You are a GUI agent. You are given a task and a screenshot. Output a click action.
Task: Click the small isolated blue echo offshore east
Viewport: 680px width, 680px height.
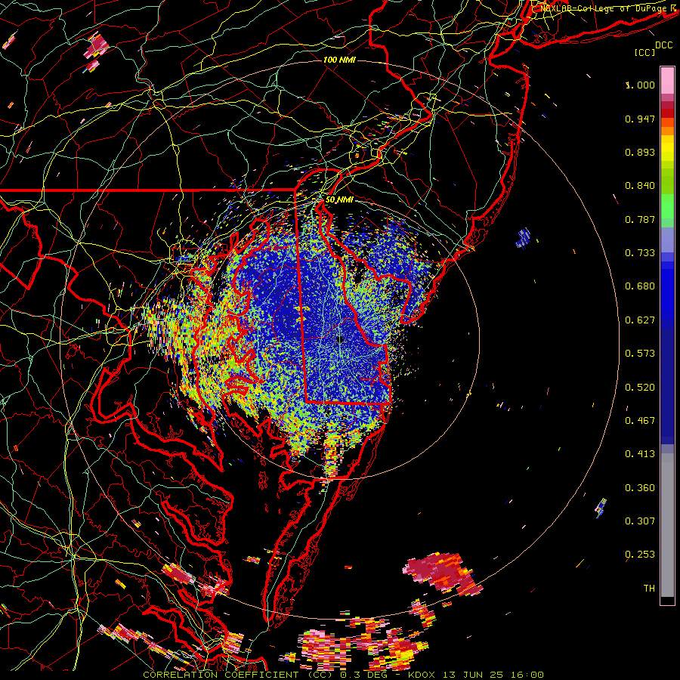click(x=524, y=239)
